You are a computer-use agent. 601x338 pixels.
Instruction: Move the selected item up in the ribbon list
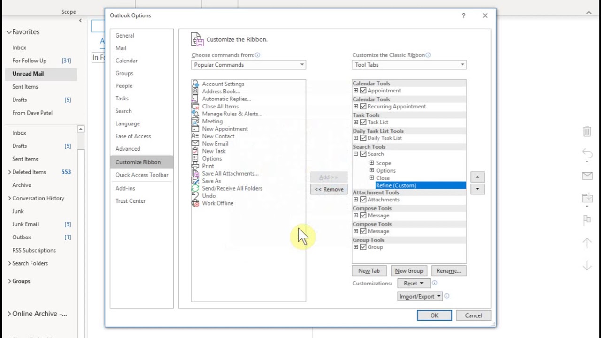[478, 177]
